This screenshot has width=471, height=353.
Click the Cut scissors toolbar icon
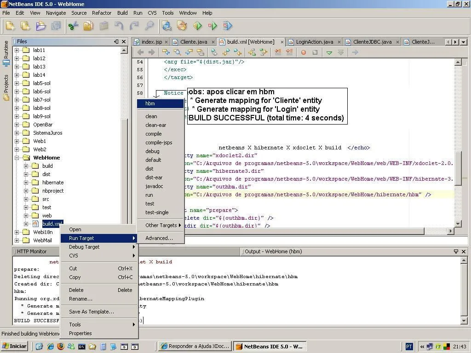[73, 26]
